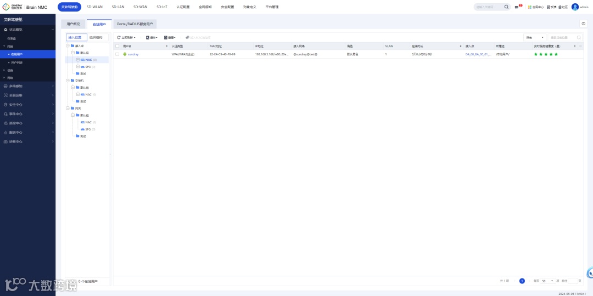
Task: Click the admin user avatar
Action: (x=575, y=7)
